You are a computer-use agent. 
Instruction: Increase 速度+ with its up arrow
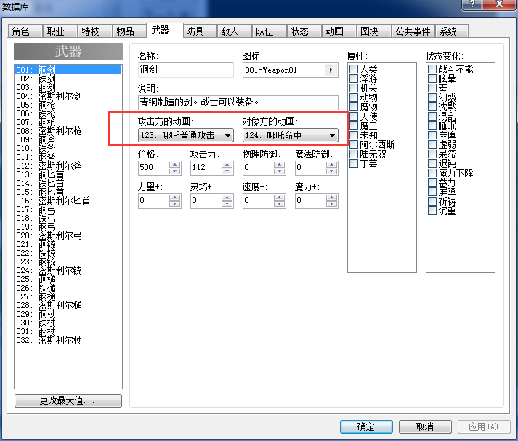coord(280,197)
